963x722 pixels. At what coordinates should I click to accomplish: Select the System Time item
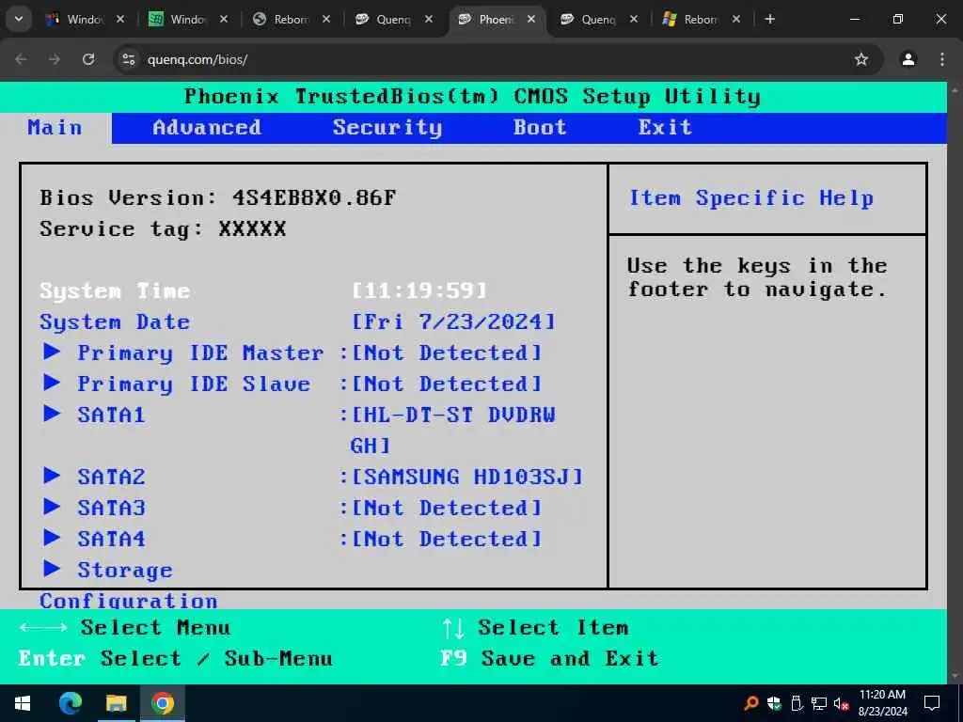[x=115, y=291]
